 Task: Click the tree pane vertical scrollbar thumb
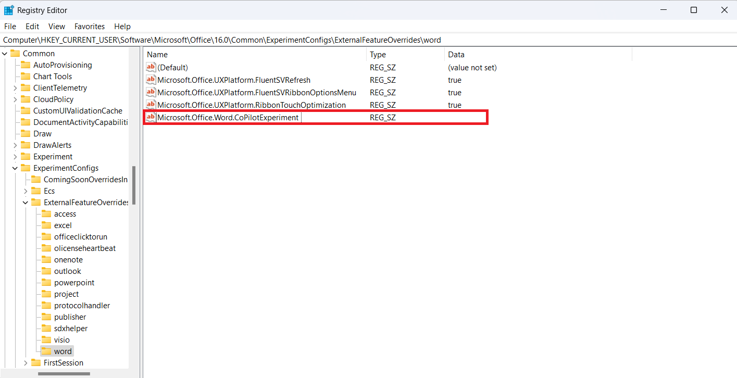[x=134, y=185]
